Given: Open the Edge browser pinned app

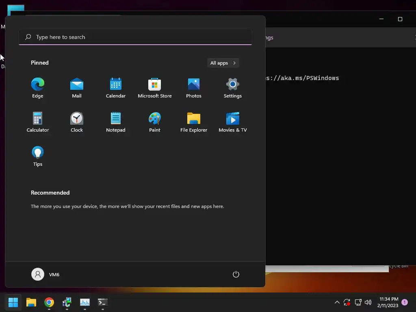Looking at the screenshot, I should 38,88.
